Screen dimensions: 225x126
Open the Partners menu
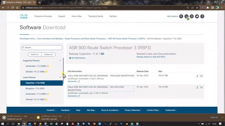coord(113,16)
